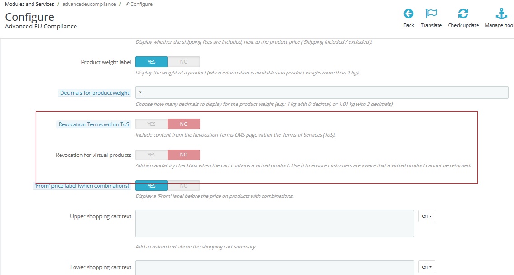
Task: Click hint 'Display the weight of a product'
Action: pyautogui.click(x=247, y=73)
